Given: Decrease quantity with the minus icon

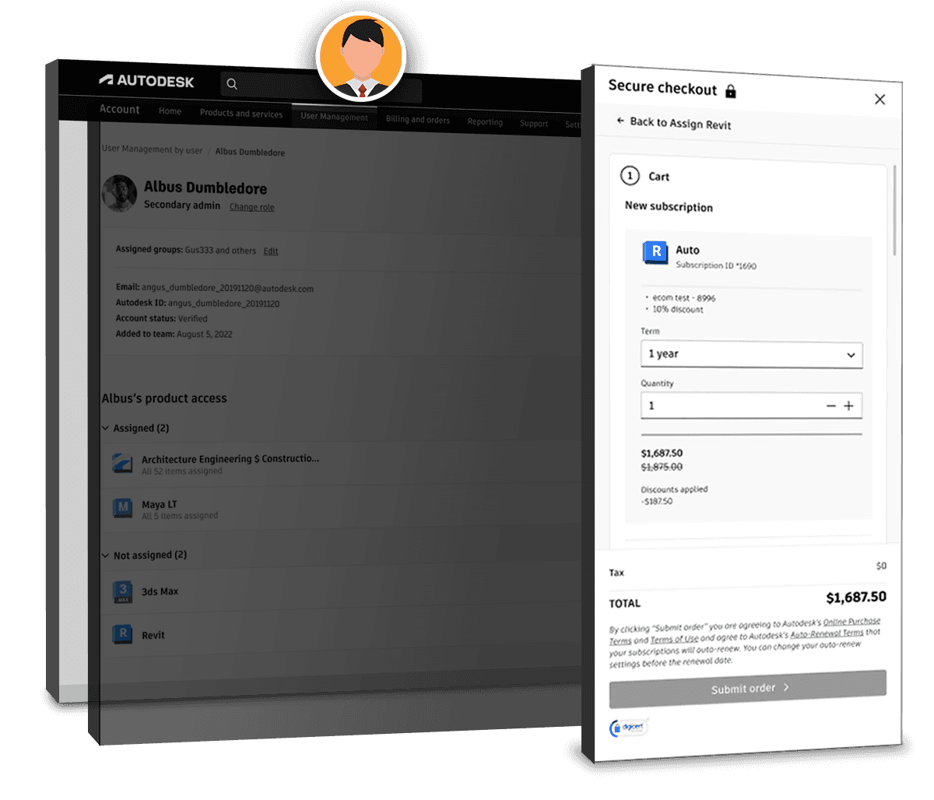Looking at the screenshot, I should coord(830,405).
